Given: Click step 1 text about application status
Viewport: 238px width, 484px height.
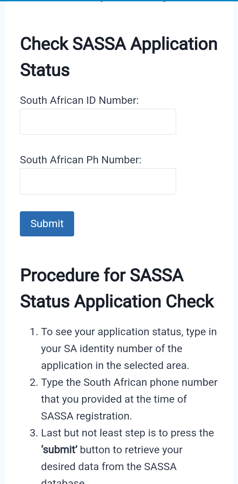Looking at the screenshot, I should (129, 332).
